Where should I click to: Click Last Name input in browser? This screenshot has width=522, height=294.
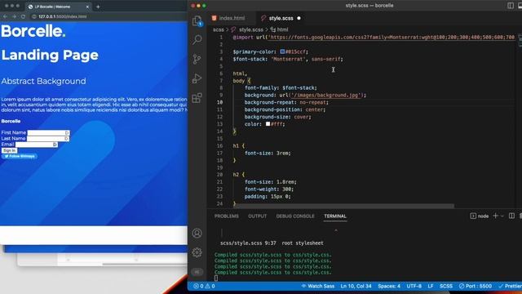coord(48,138)
